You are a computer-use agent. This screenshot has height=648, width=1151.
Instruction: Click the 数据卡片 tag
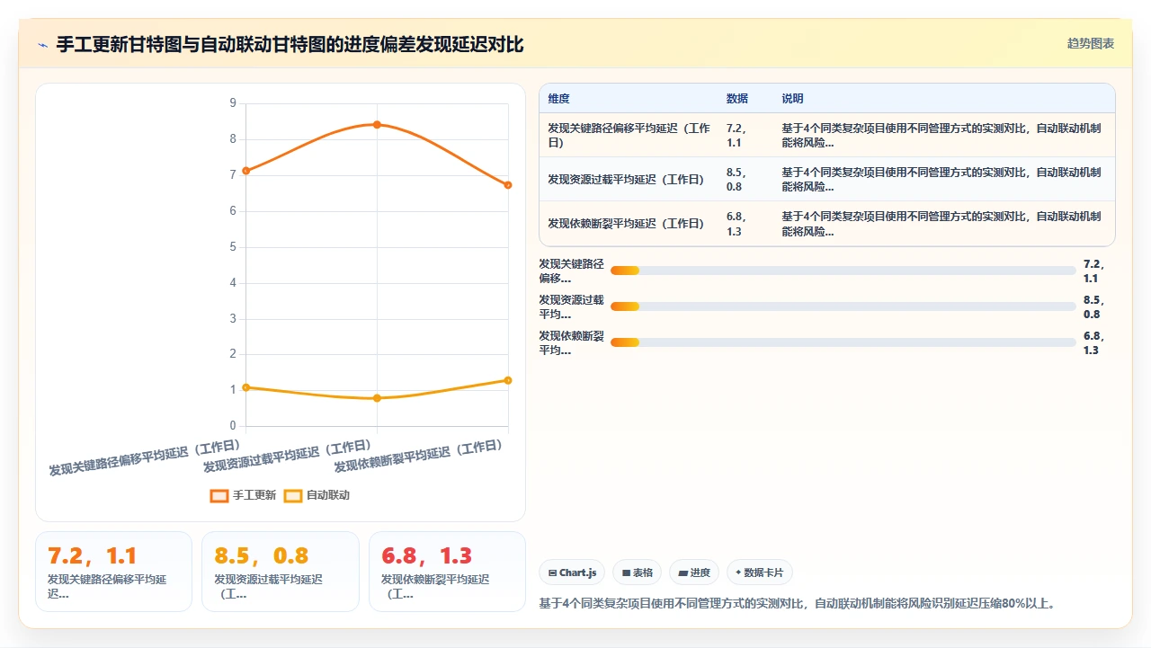[x=760, y=573]
